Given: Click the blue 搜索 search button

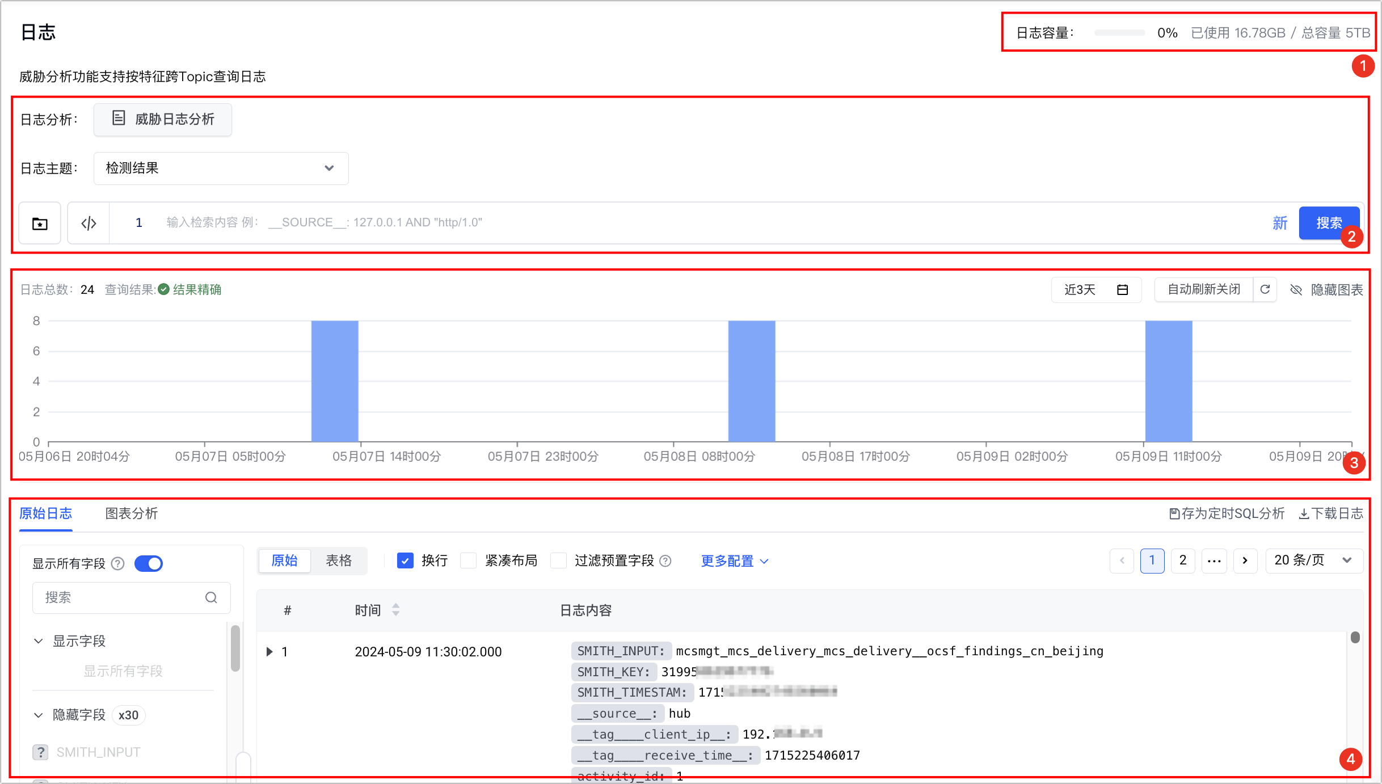Looking at the screenshot, I should tap(1329, 223).
